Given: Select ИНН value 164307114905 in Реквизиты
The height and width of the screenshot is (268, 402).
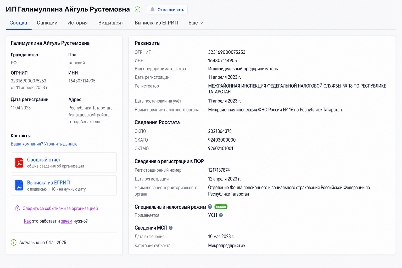Looking at the screenshot, I should [x=222, y=60].
